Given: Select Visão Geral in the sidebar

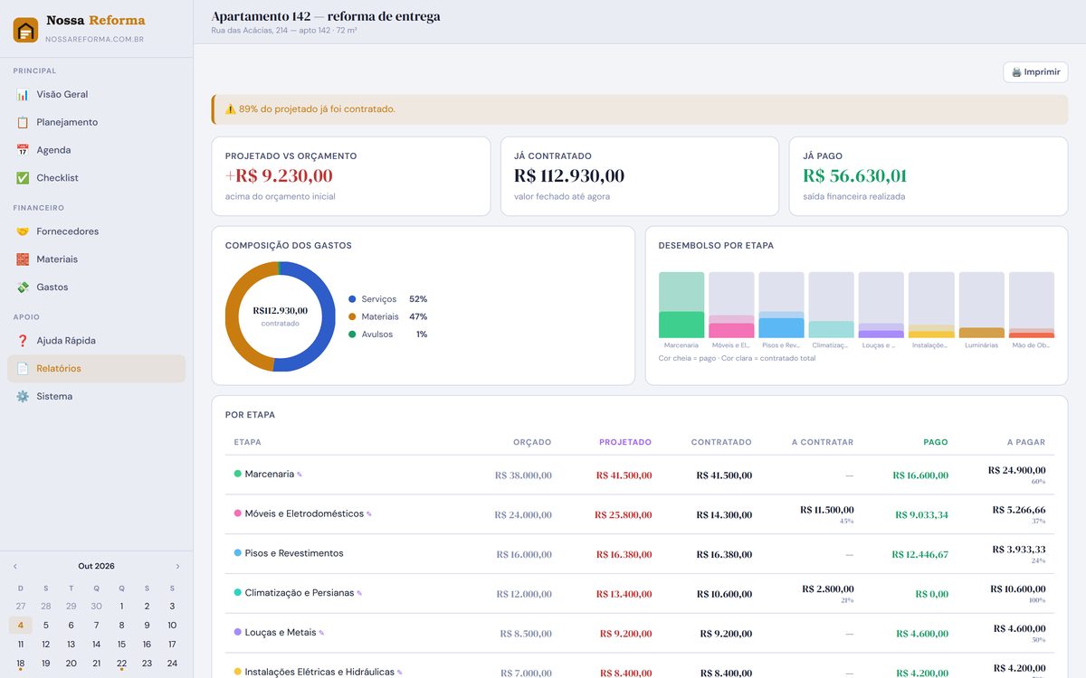Looking at the screenshot, I should 96,94.
